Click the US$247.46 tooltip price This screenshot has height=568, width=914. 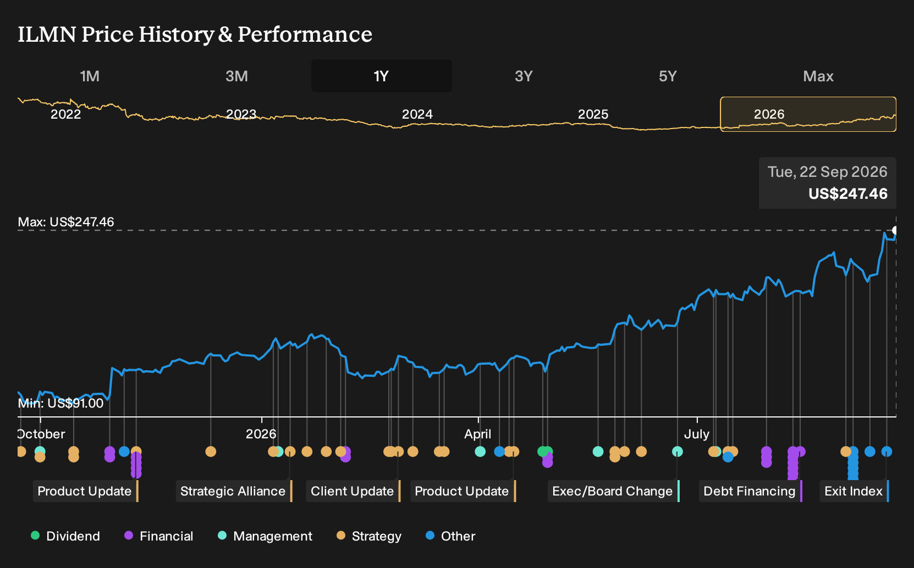(x=848, y=194)
